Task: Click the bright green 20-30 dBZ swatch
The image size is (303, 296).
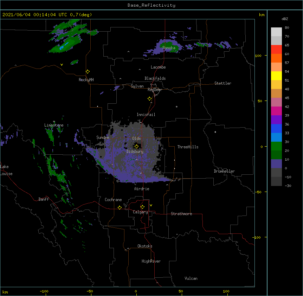Action: [x=276, y=146]
